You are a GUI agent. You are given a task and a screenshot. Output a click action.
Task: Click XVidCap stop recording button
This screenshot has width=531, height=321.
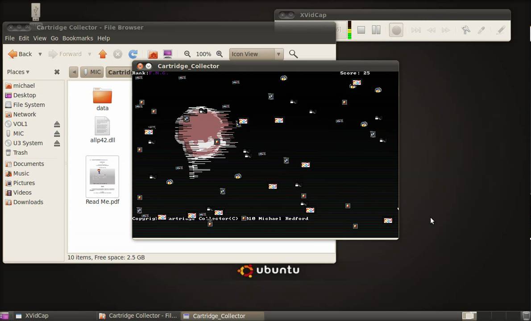pyautogui.click(x=361, y=30)
